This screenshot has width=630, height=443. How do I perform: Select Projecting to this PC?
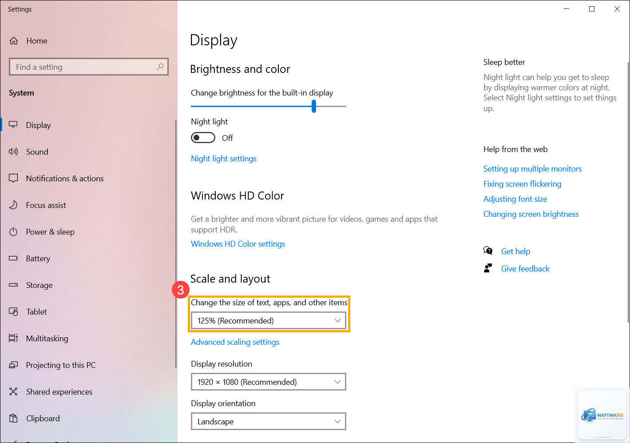[x=61, y=365]
